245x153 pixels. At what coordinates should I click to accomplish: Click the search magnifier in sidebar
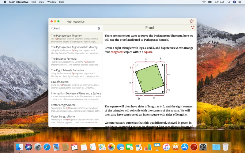[x=52, y=28]
